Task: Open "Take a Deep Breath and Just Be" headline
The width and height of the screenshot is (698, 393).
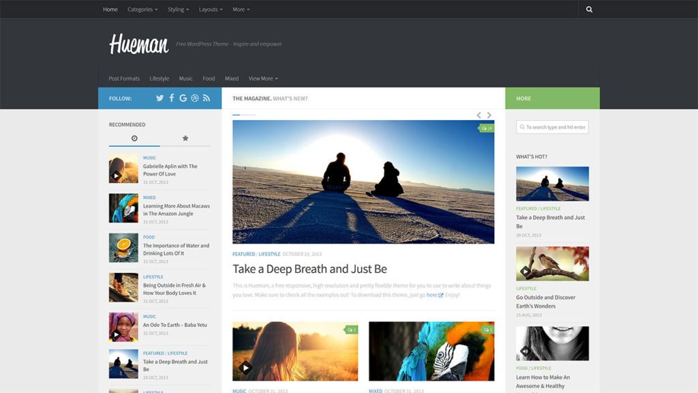Action: click(x=309, y=269)
